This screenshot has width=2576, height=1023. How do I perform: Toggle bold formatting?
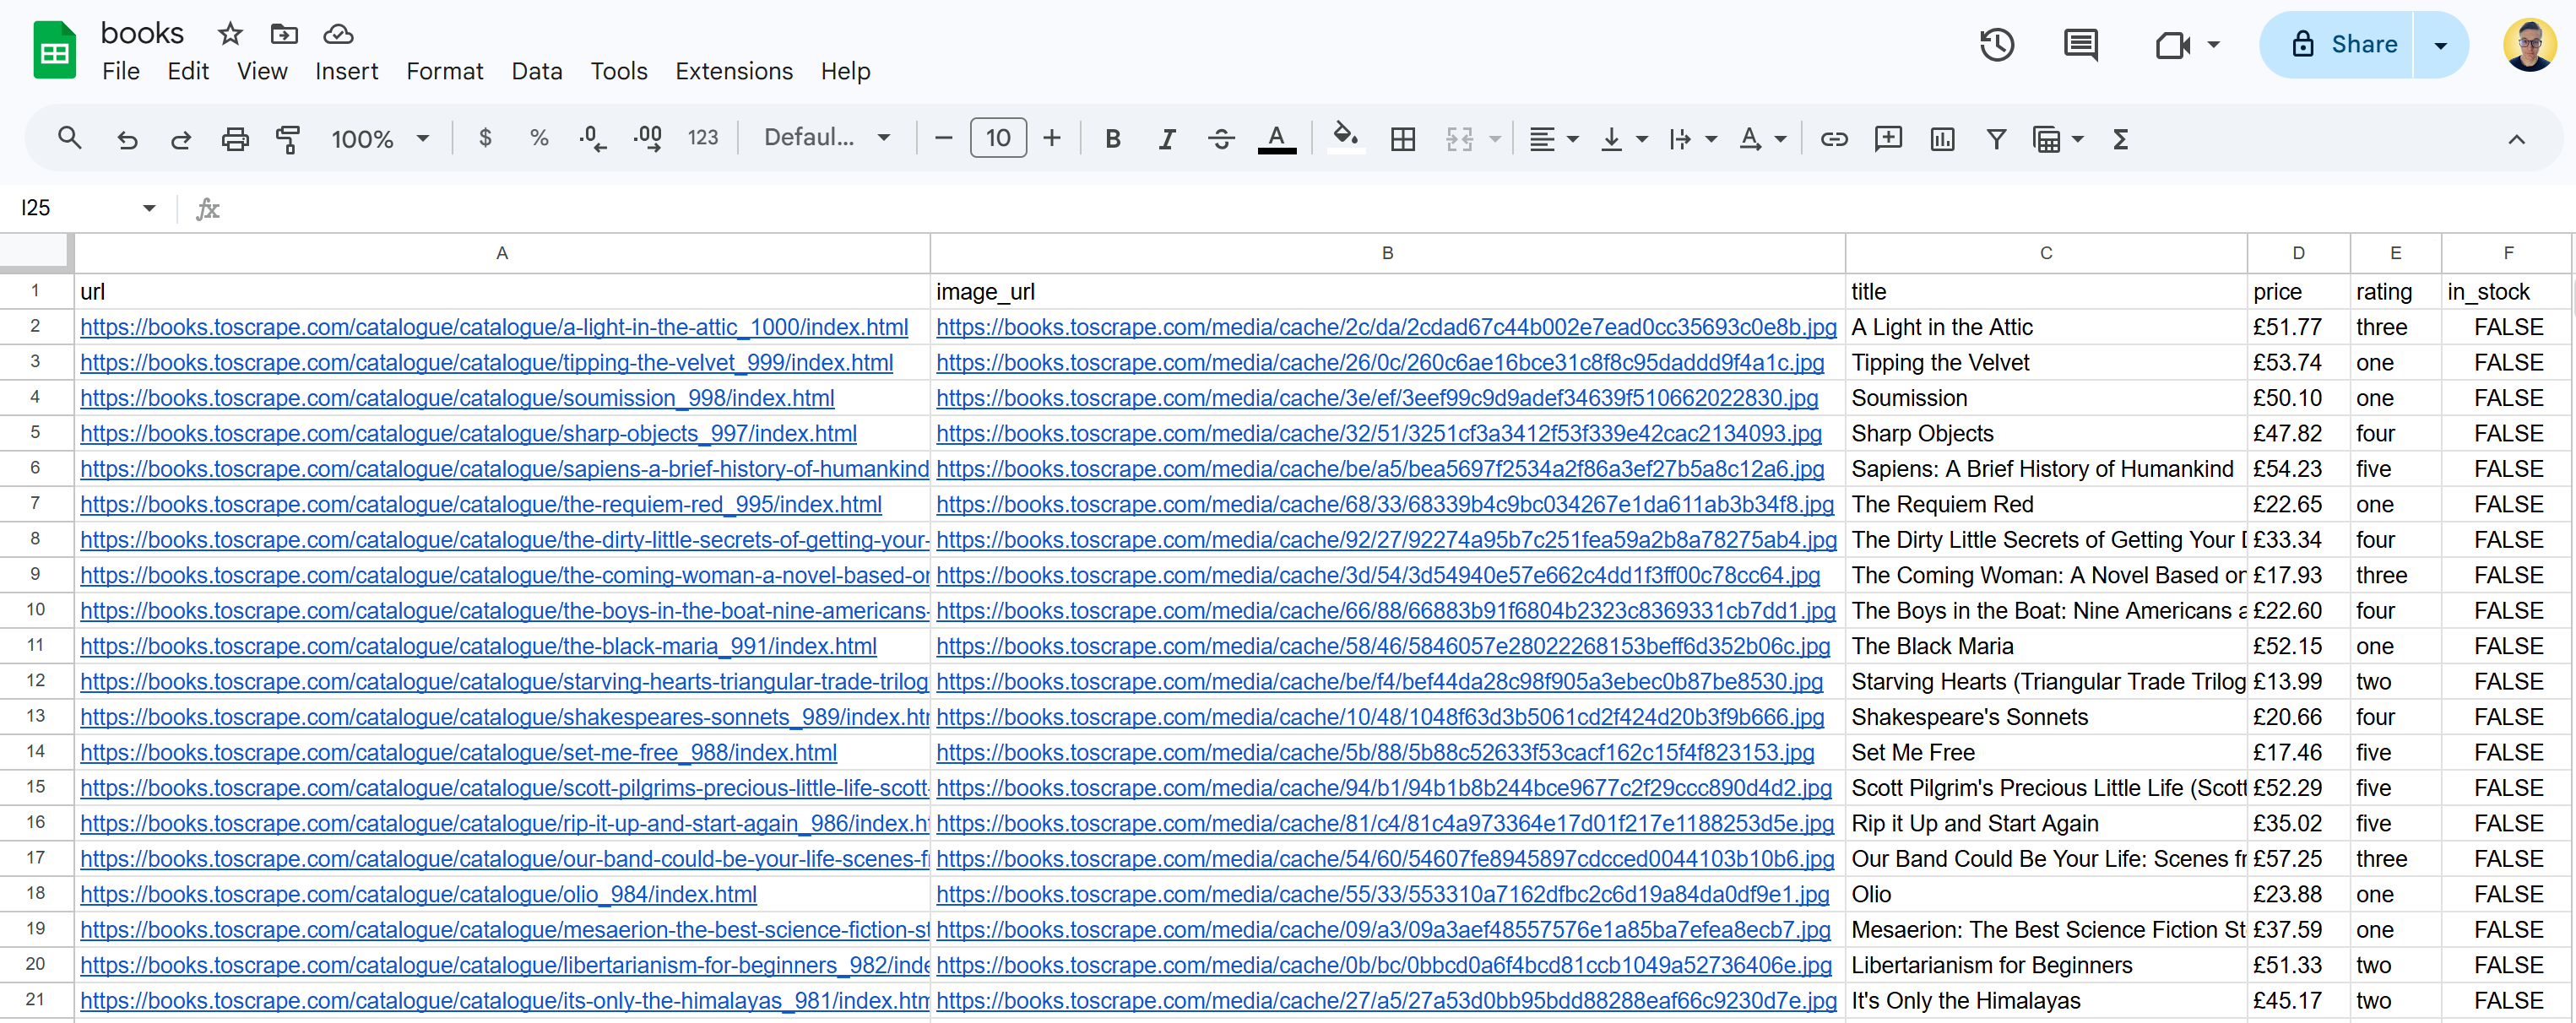(1112, 139)
